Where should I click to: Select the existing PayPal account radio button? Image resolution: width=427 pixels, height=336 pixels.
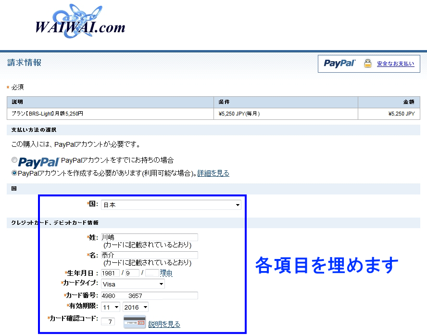14,160
